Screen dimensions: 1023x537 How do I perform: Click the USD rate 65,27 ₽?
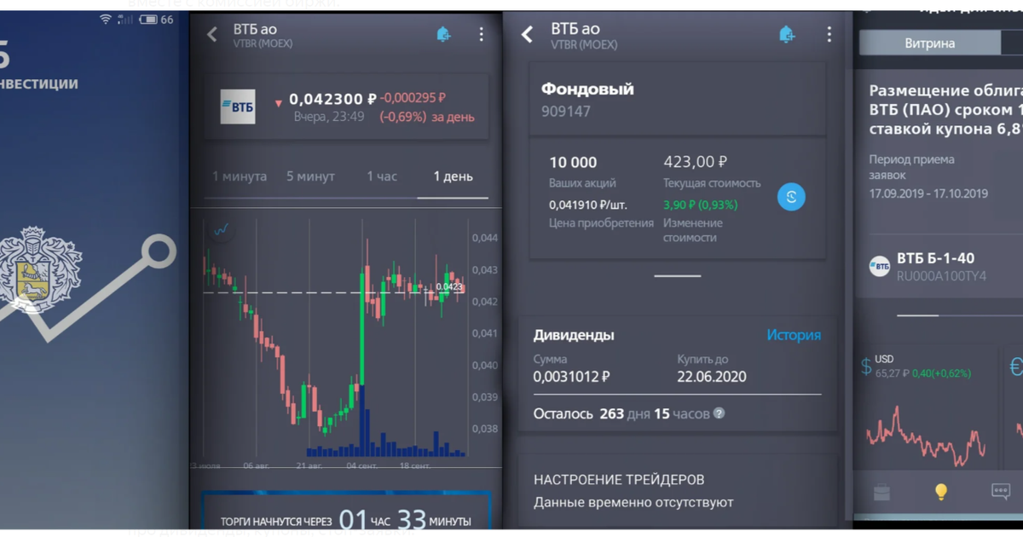coord(893,373)
